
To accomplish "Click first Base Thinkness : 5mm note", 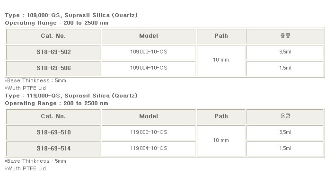I will (x=35, y=80).
